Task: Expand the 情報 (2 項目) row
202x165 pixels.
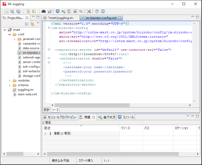Action: (x=45, y=133)
